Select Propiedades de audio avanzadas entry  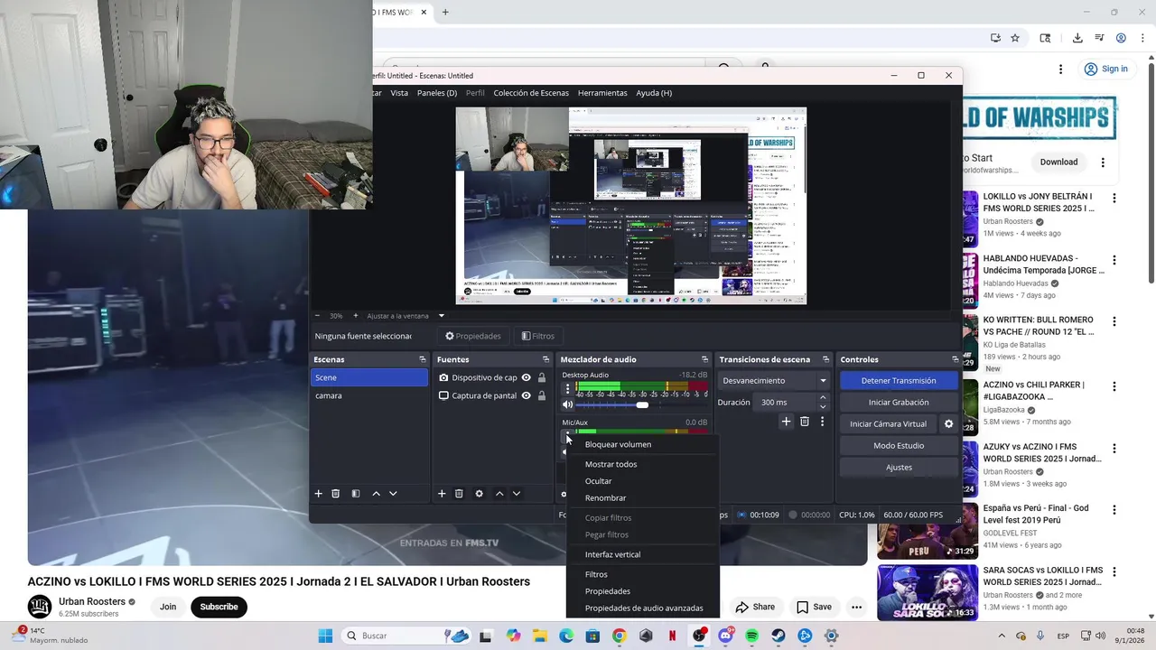coord(643,608)
